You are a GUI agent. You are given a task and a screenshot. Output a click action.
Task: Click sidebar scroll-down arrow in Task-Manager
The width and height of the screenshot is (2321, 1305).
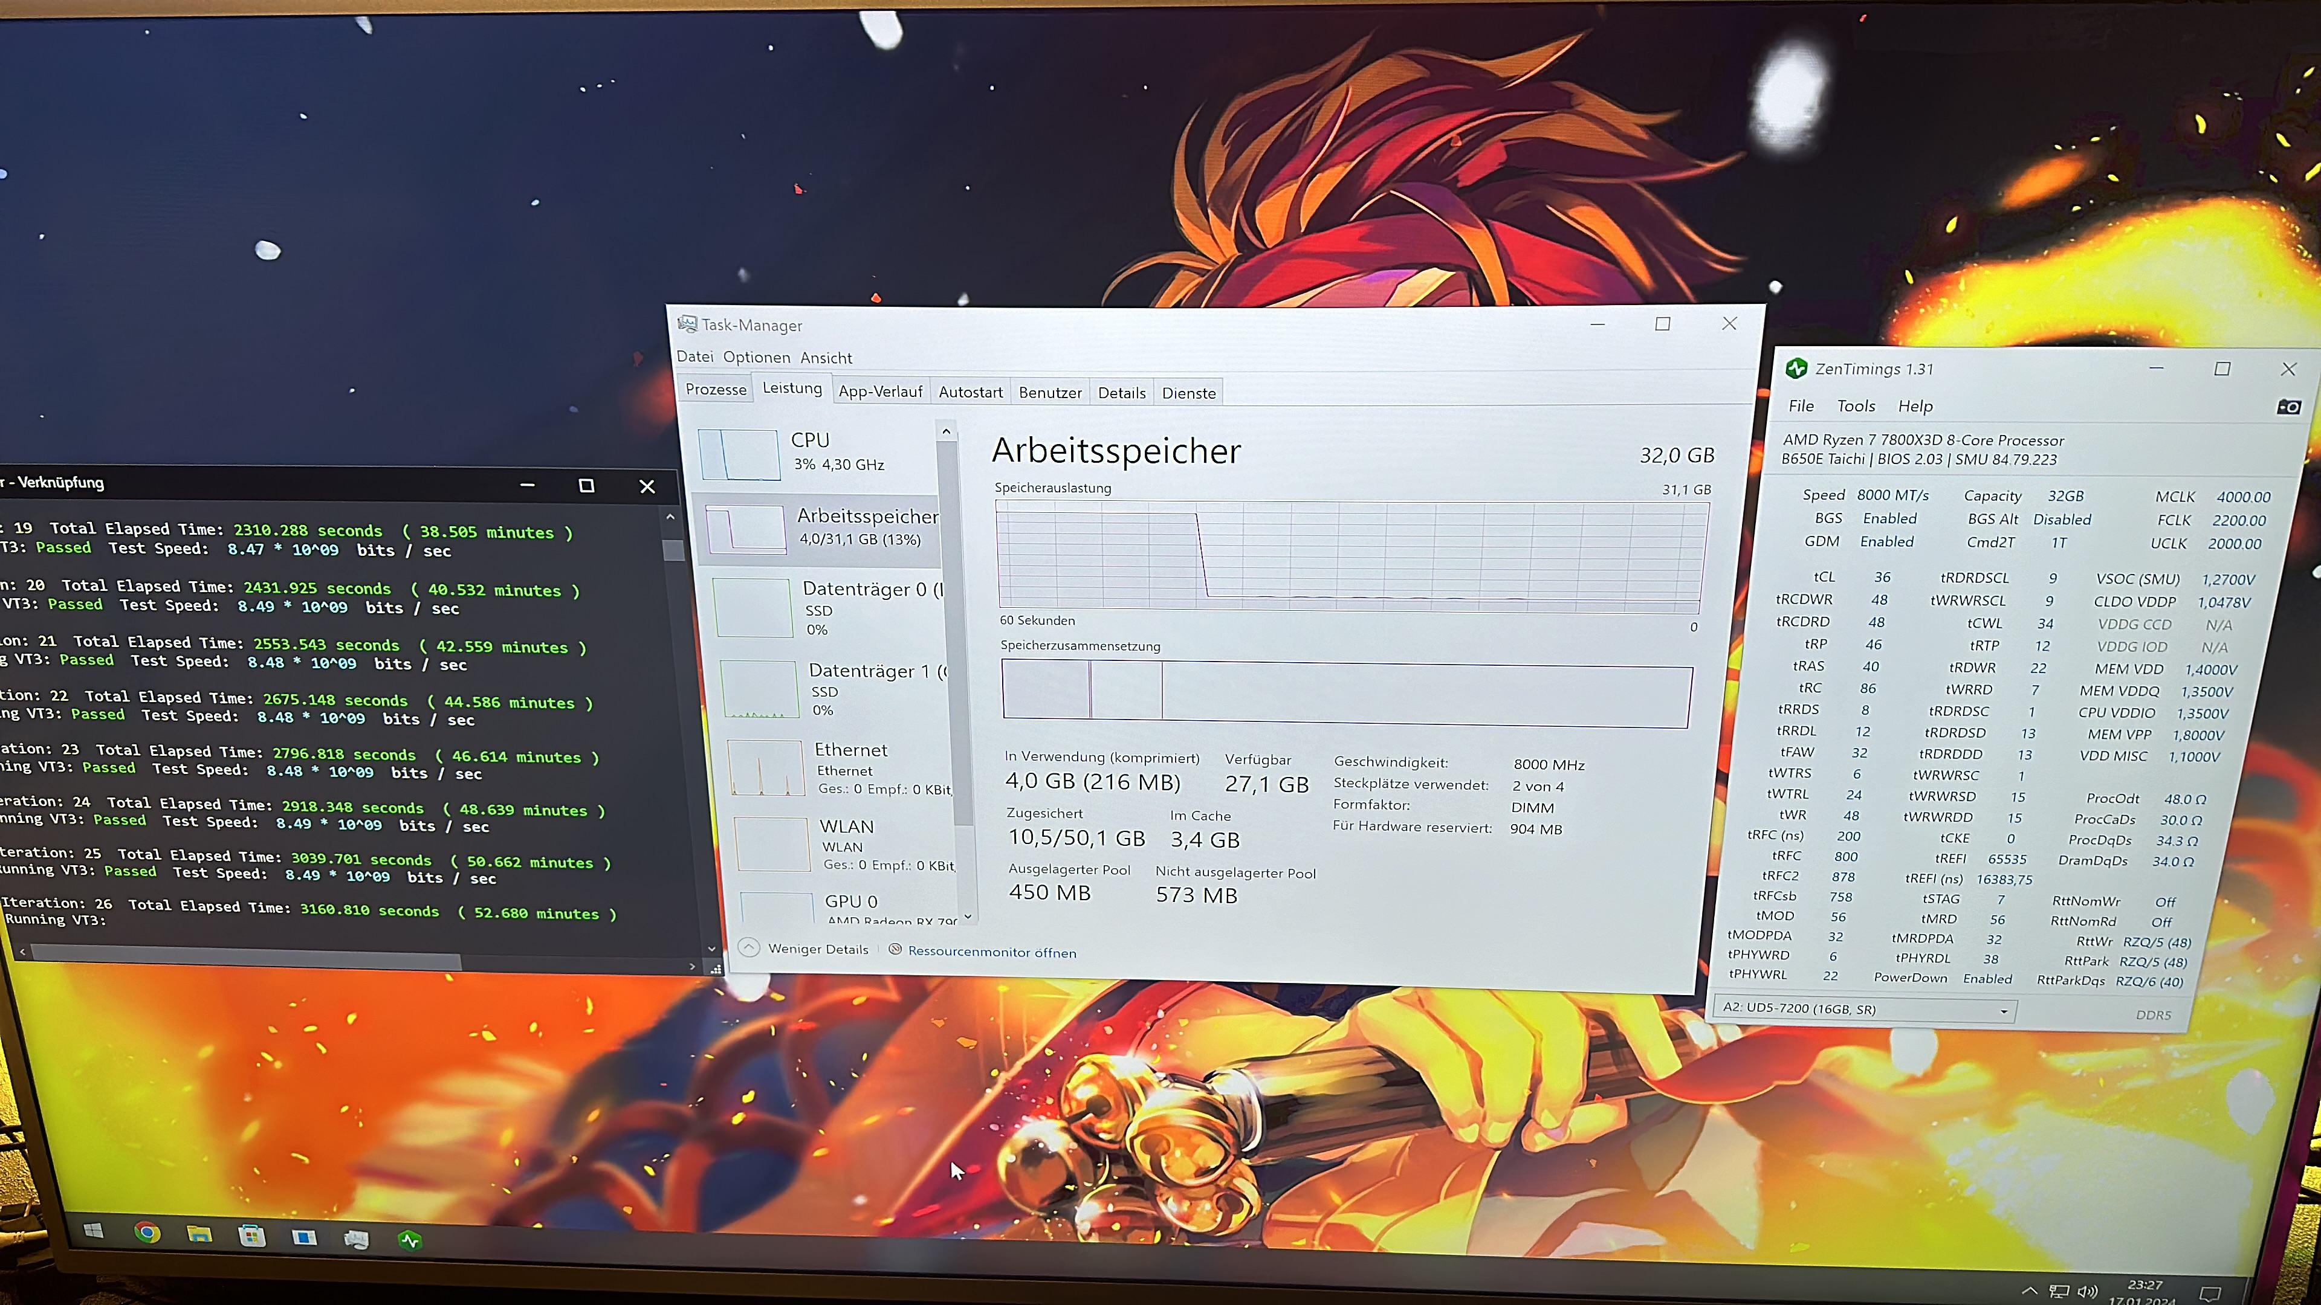(x=968, y=917)
